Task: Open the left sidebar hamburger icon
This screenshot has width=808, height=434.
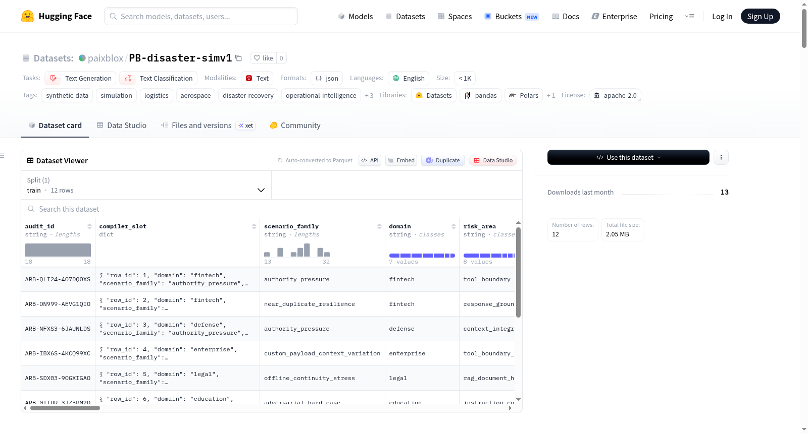Action: pos(2,156)
